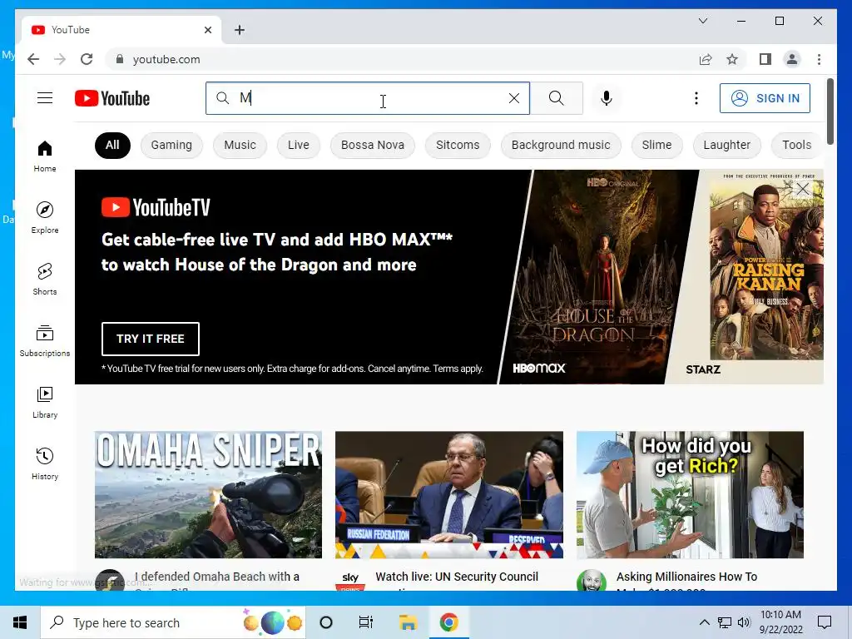Open the YouTube hamburger guide menu
This screenshot has width=852, height=639.
(45, 98)
